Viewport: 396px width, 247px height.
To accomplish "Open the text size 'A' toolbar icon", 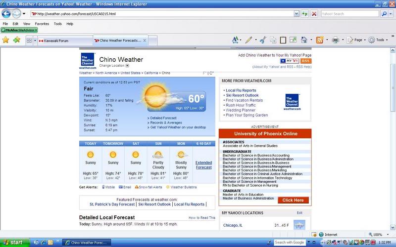I will 235,40.
